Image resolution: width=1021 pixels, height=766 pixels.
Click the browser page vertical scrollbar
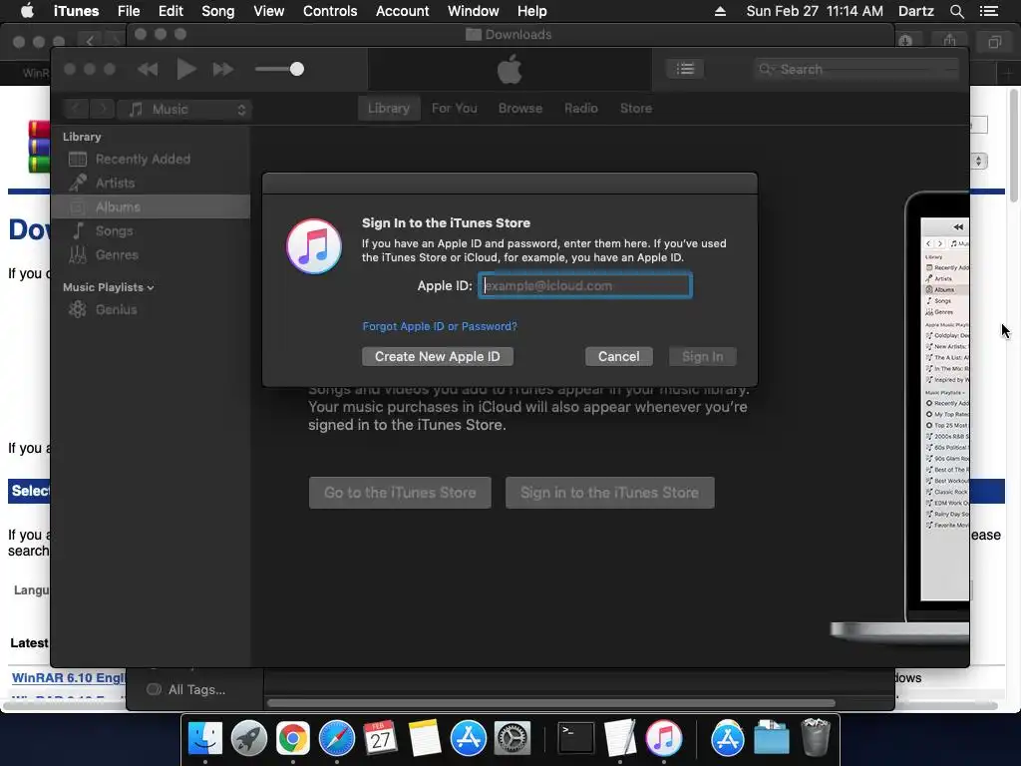click(1013, 147)
